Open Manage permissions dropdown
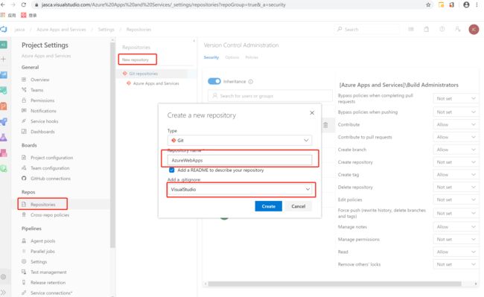The width and height of the screenshot is (484, 297). click(456, 240)
